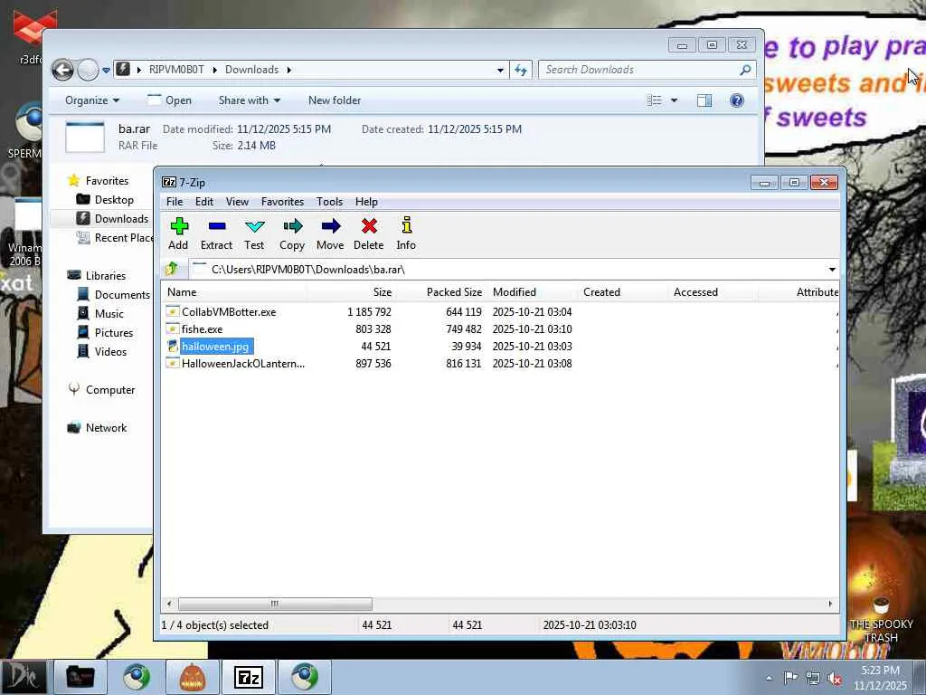This screenshot has width=926, height=695.
Task: Sort by the Modified column header
Action: point(532,292)
